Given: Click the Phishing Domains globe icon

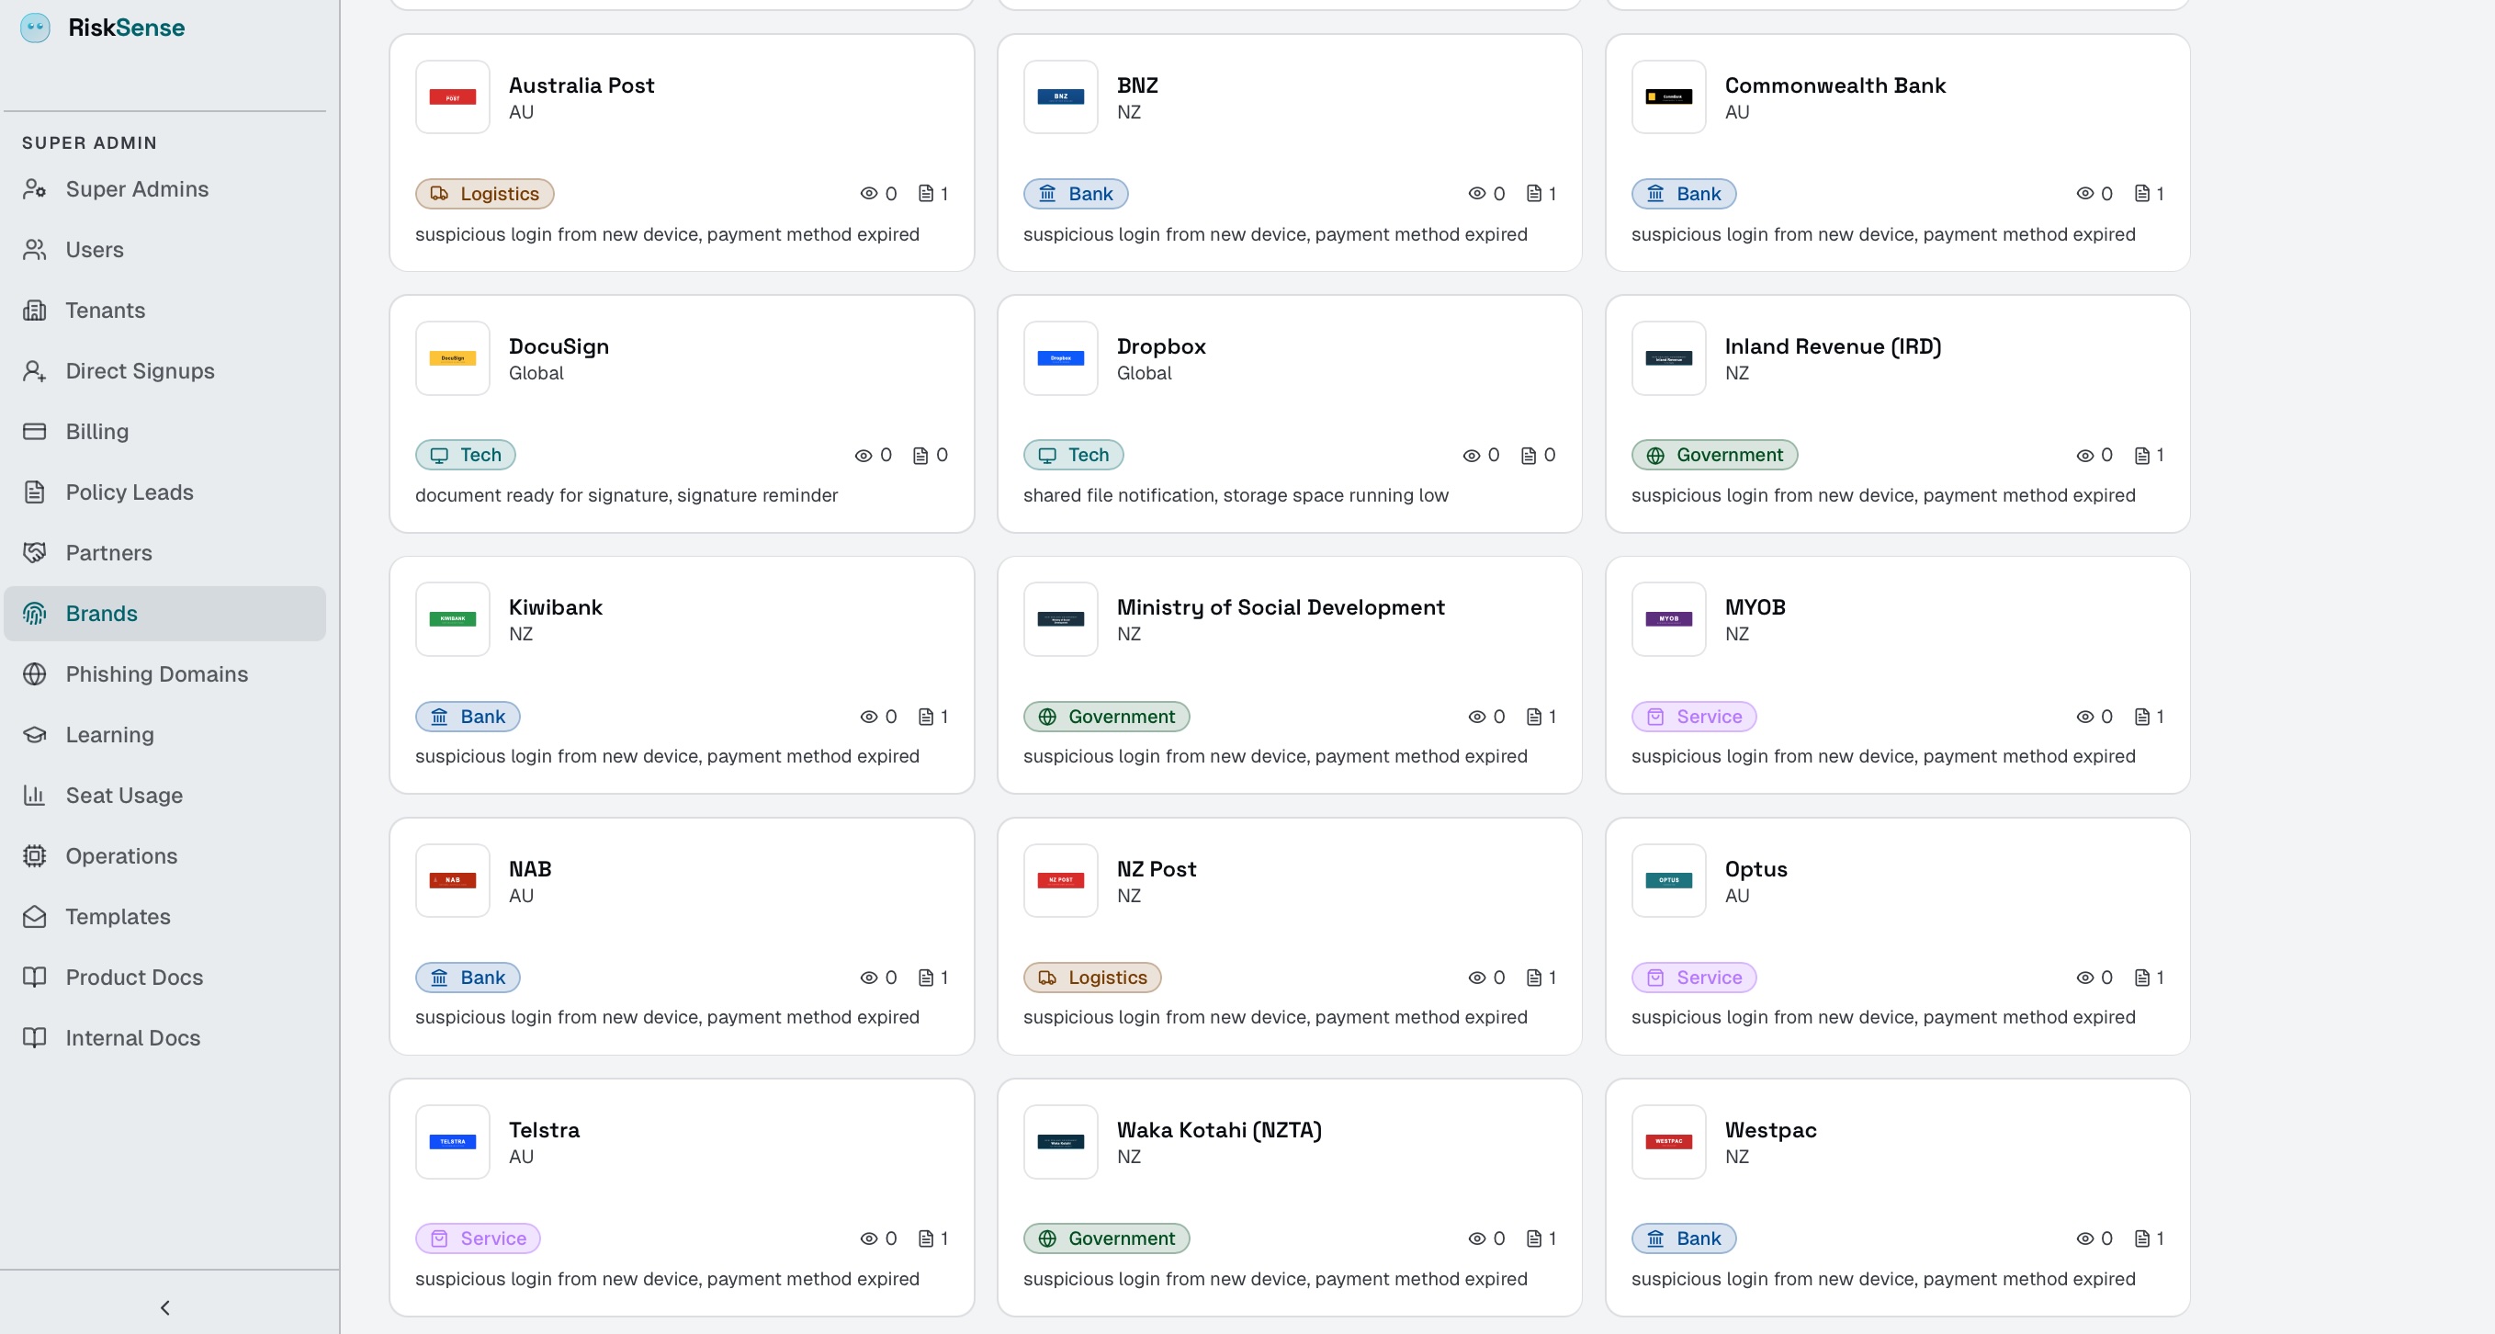Looking at the screenshot, I should coord(35,674).
